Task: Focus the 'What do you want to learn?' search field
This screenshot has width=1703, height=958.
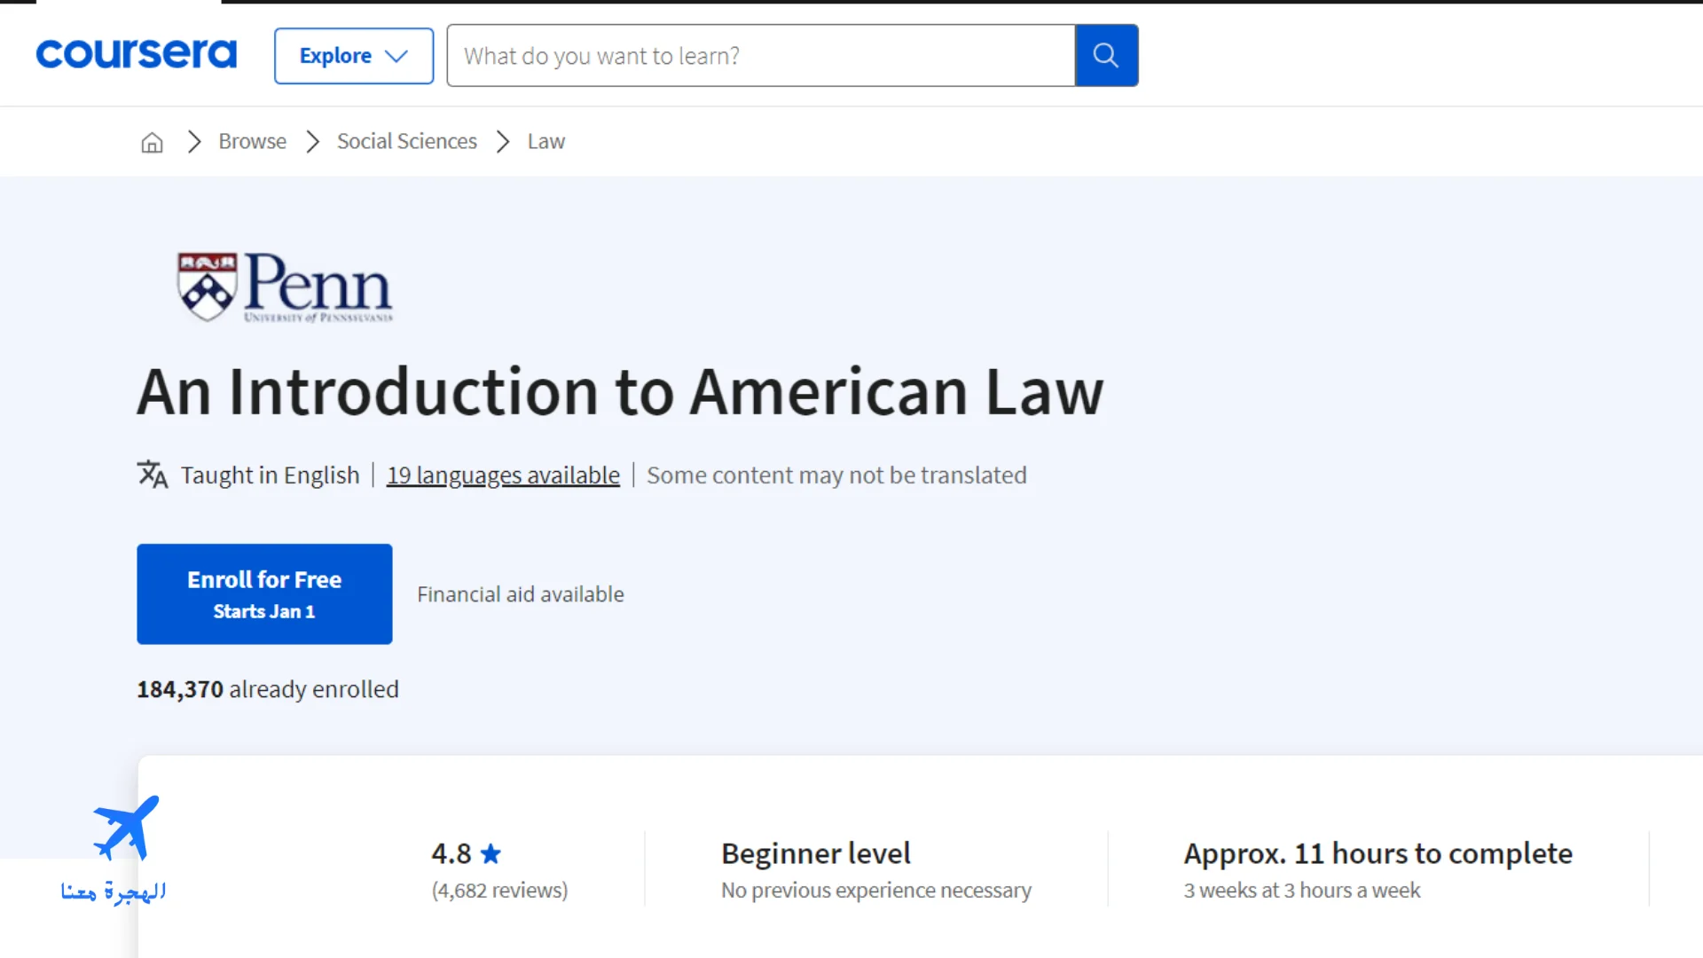Action: click(761, 56)
